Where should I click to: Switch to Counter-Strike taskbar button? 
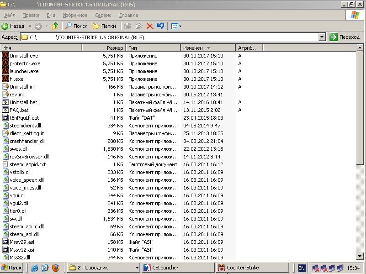[x=252, y=268]
